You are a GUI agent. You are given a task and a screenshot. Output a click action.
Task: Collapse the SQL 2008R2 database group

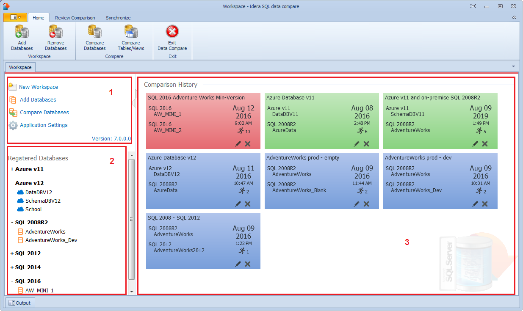tap(12, 222)
